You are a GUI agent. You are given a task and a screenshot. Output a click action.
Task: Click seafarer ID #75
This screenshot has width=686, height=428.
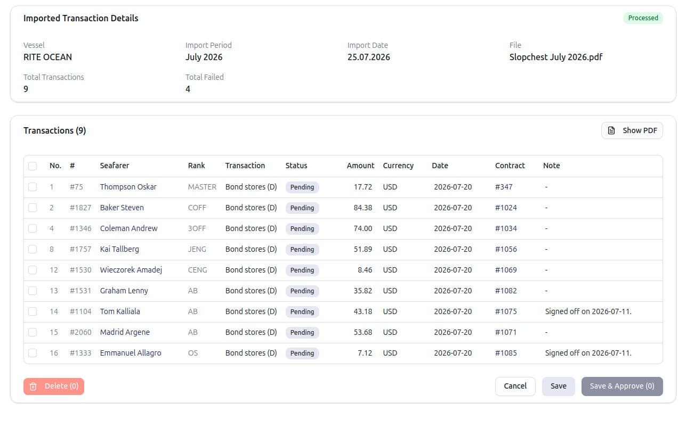[x=76, y=187]
